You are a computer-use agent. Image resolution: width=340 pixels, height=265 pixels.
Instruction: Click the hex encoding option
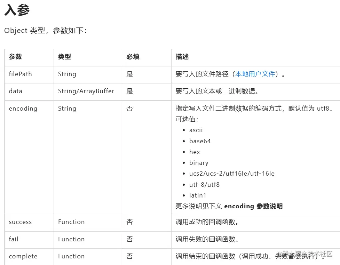[x=195, y=152]
